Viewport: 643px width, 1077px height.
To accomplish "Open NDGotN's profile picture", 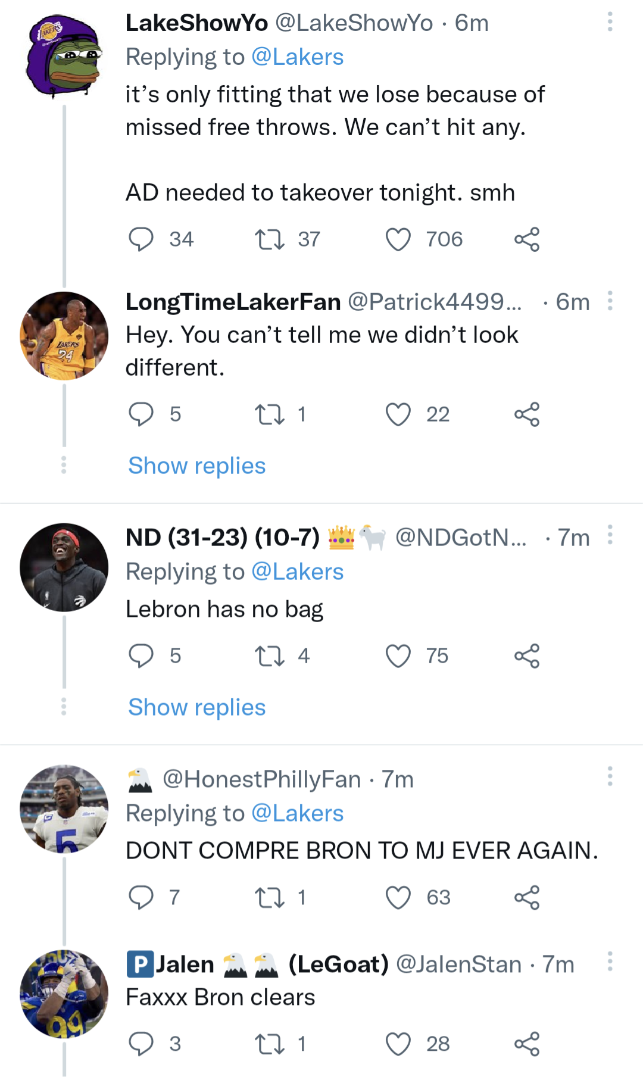I will pos(64,567).
